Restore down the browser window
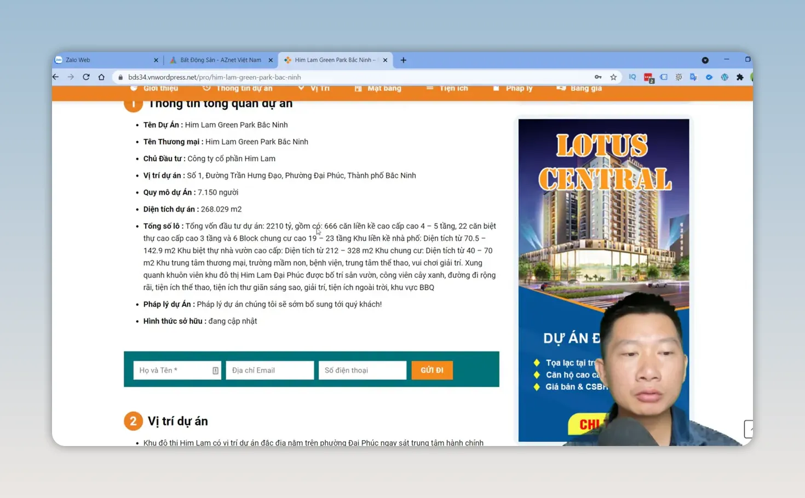The image size is (805, 498). (x=748, y=60)
